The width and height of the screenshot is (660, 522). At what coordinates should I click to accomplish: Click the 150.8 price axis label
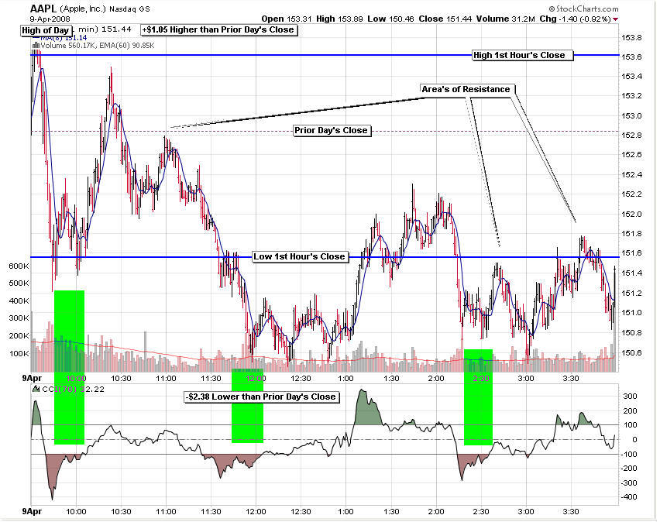pos(632,333)
